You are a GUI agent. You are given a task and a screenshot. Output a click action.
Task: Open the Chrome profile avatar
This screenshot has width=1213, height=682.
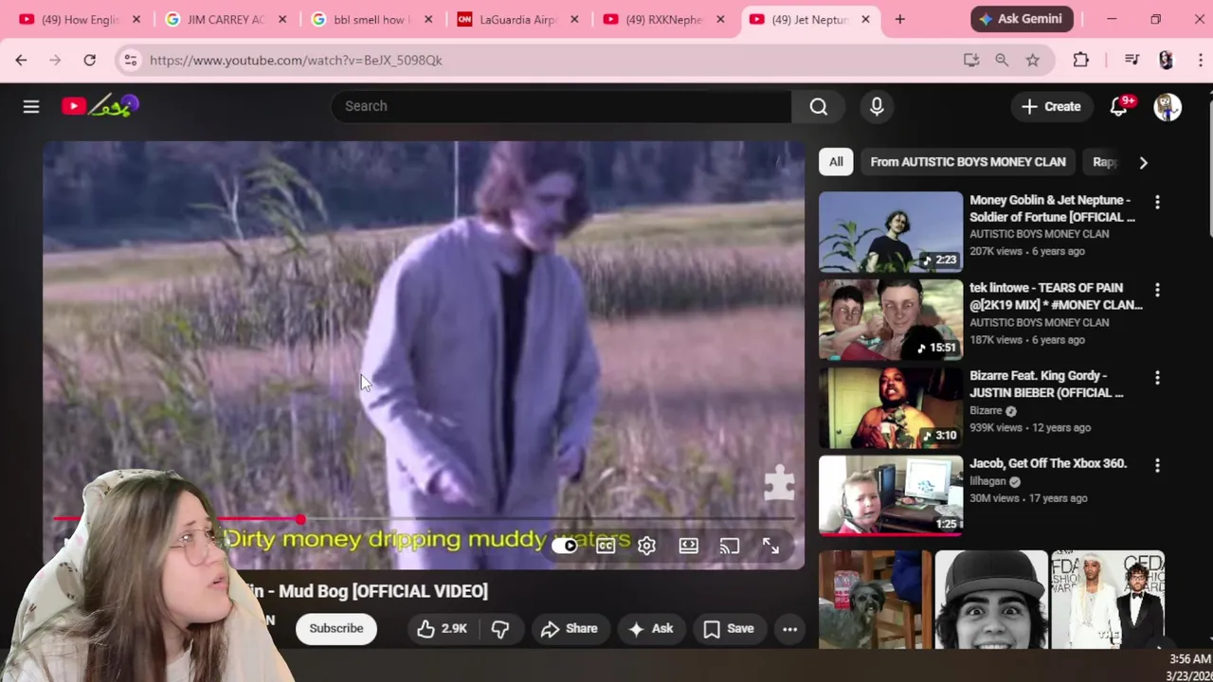coord(1167,60)
